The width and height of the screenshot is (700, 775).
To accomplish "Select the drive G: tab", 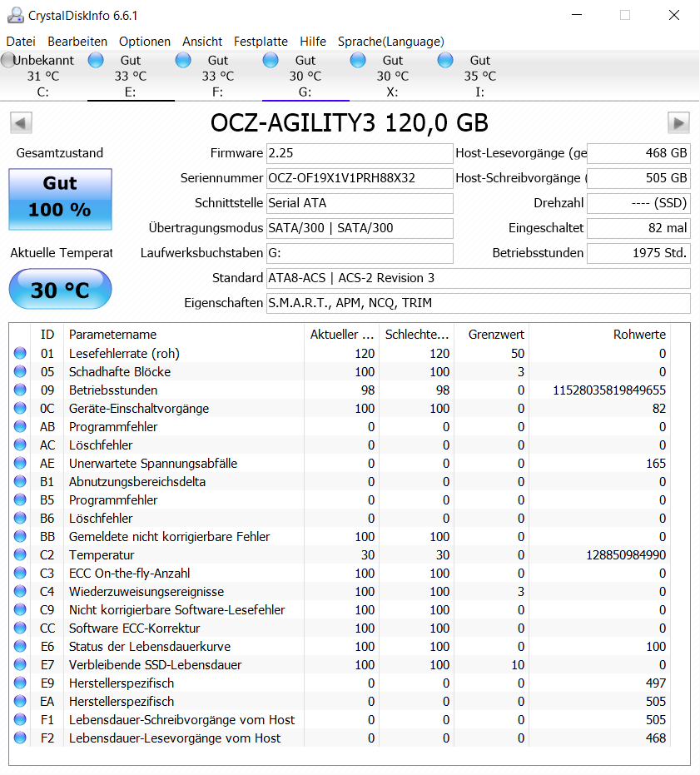I will coord(305,76).
